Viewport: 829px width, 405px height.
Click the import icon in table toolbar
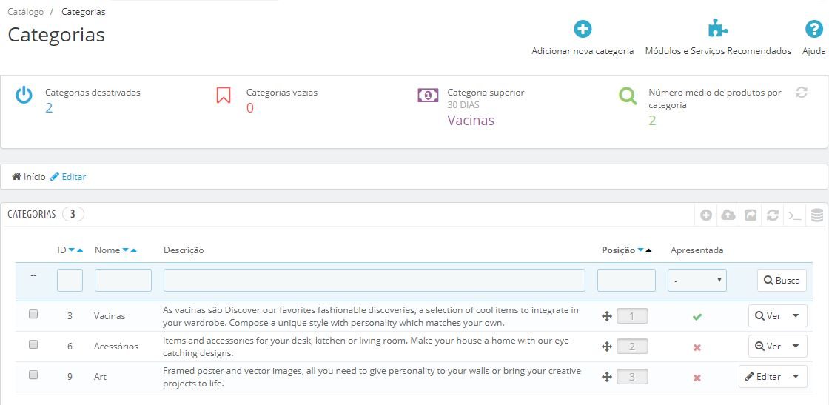point(751,215)
